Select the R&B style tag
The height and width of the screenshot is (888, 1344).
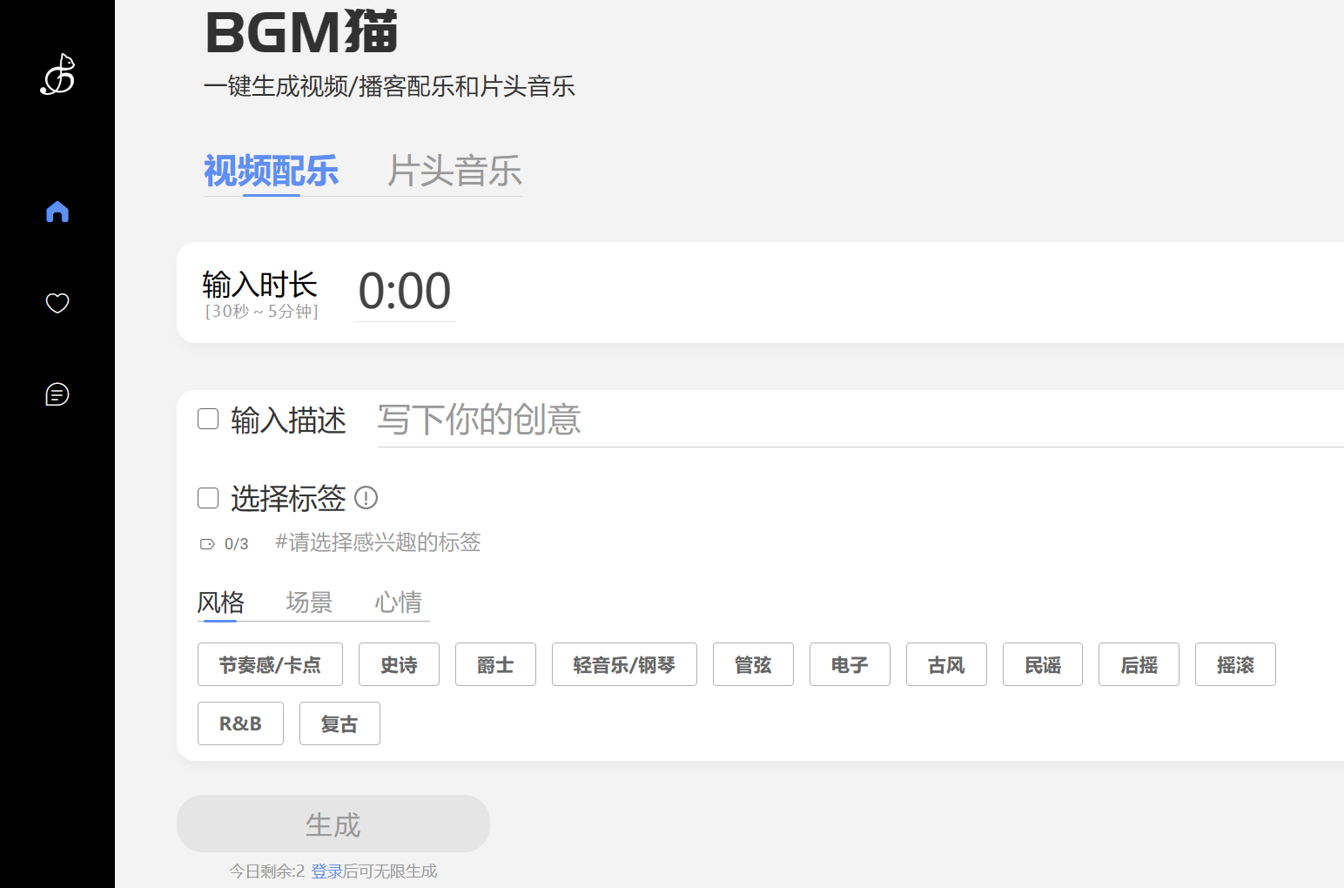point(240,723)
